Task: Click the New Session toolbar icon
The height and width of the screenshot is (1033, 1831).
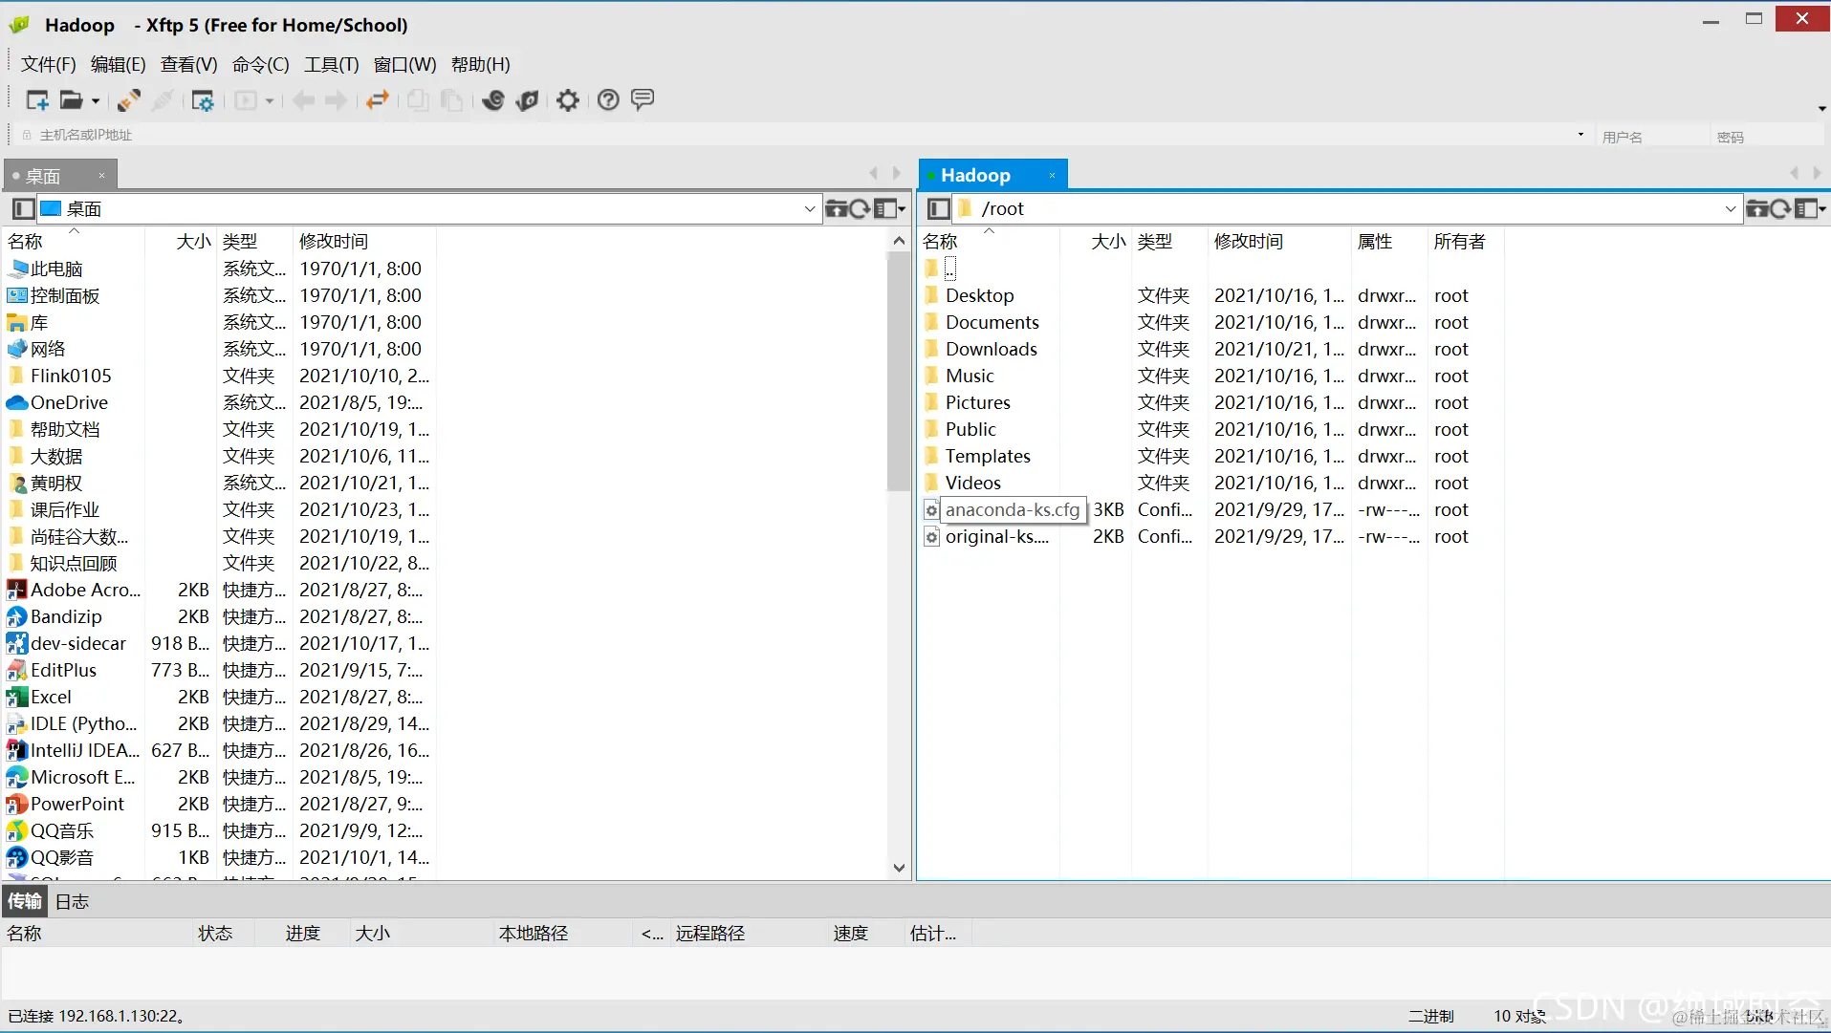Action: click(x=37, y=100)
